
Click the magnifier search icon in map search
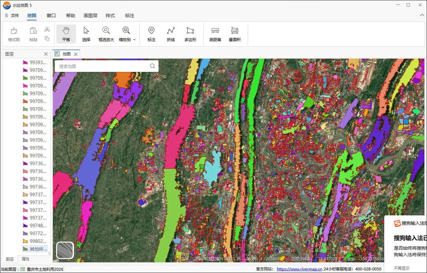tap(153, 66)
